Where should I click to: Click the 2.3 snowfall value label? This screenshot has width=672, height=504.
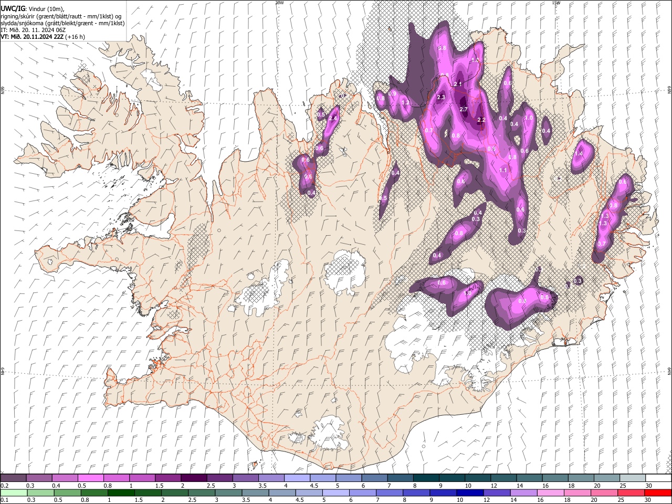pos(441,97)
